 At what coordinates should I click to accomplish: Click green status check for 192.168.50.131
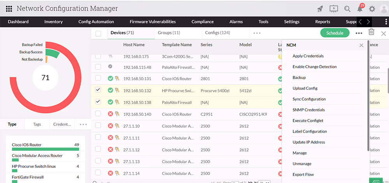pyautogui.click(x=110, y=79)
